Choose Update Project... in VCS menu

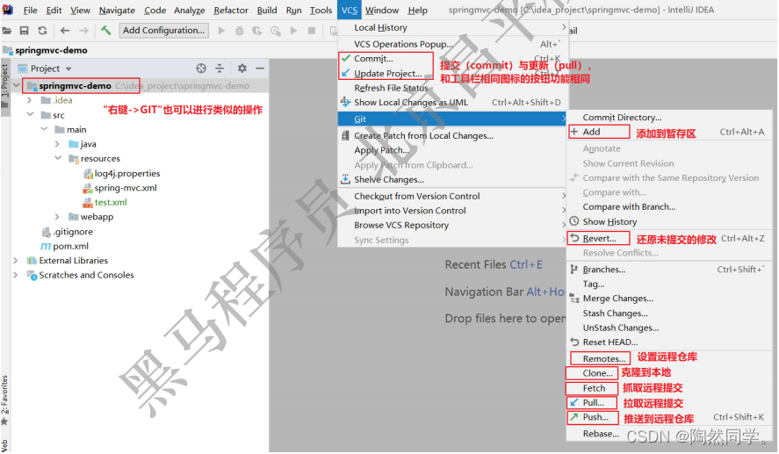coord(453,74)
